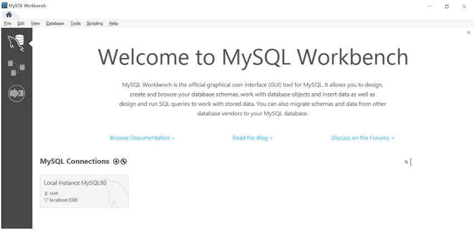Open the Edit menu
This screenshot has width=475, height=247.
pyautogui.click(x=21, y=23)
